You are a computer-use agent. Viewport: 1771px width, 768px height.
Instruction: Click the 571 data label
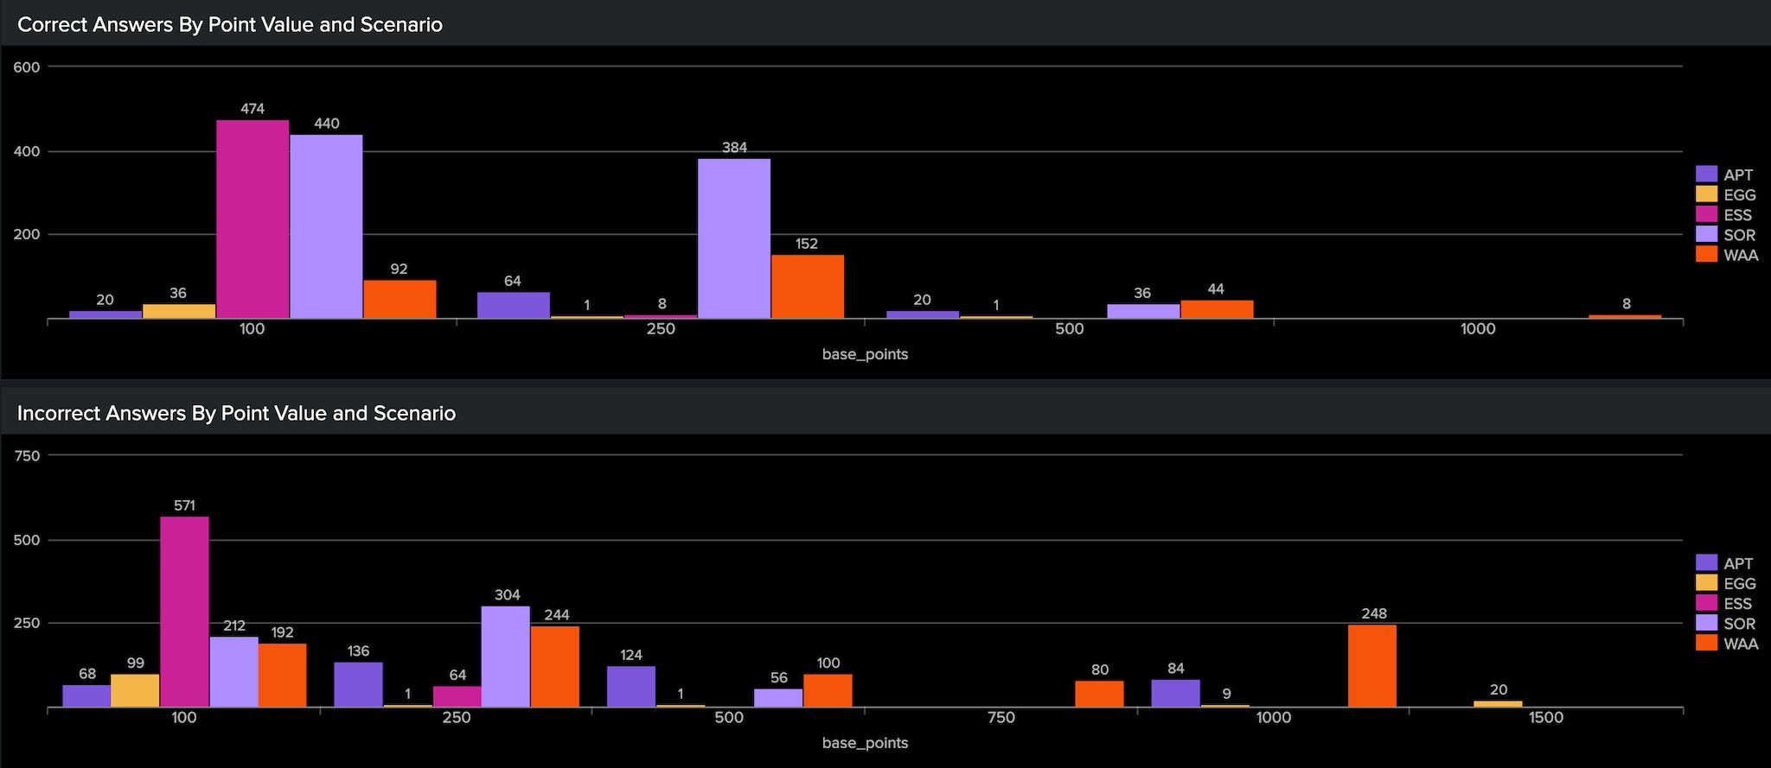pyautogui.click(x=184, y=505)
